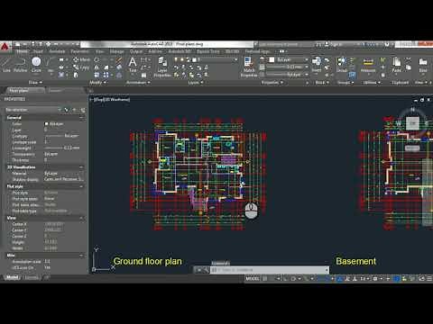Switch to the Model layout tab
Screen dimensions: 433x324
[13, 278]
